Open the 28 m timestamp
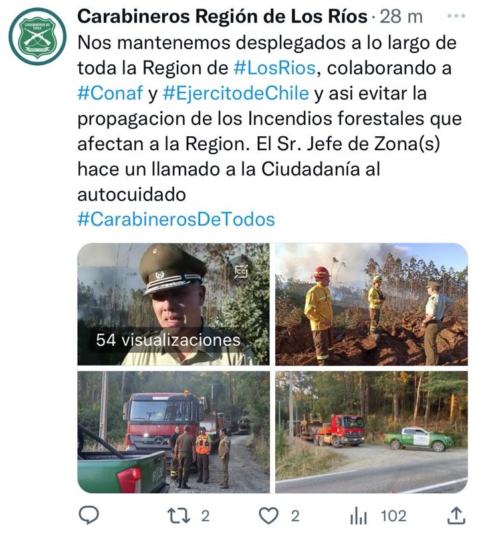484x543 pixels. pyautogui.click(x=401, y=17)
